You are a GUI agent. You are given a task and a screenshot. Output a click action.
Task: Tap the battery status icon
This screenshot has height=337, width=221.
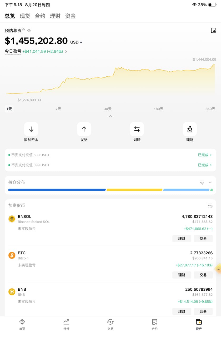[x=212, y=5]
